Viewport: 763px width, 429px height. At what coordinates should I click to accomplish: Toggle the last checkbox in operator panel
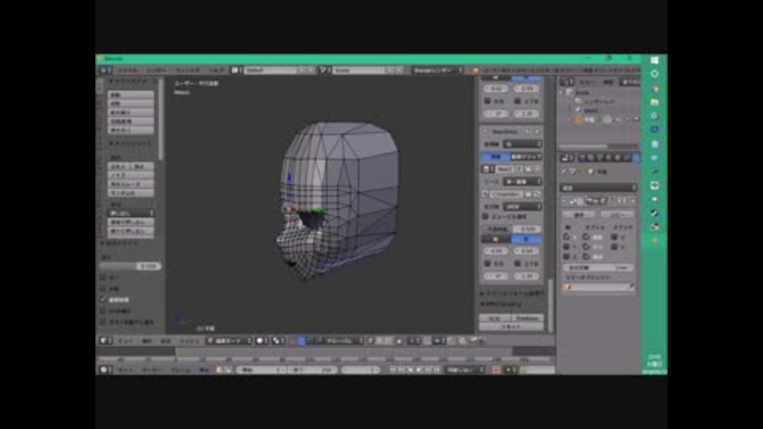103,322
